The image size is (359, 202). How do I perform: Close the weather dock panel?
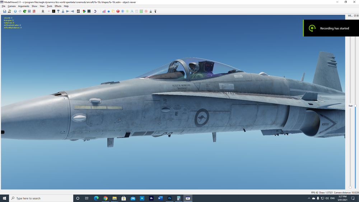point(358,15)
